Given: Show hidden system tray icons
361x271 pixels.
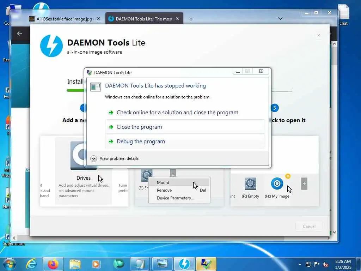Looking at the screenshot, I should (x=300, y=264).
